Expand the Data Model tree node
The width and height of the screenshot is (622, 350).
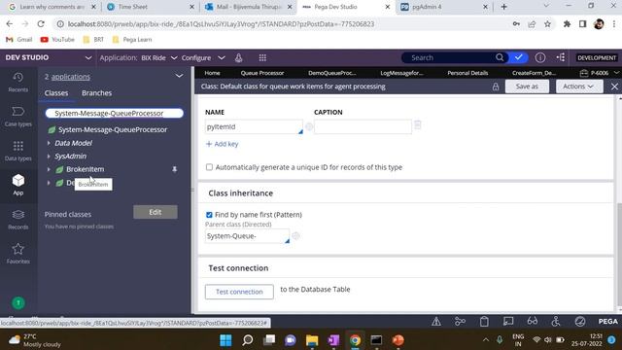49,143
